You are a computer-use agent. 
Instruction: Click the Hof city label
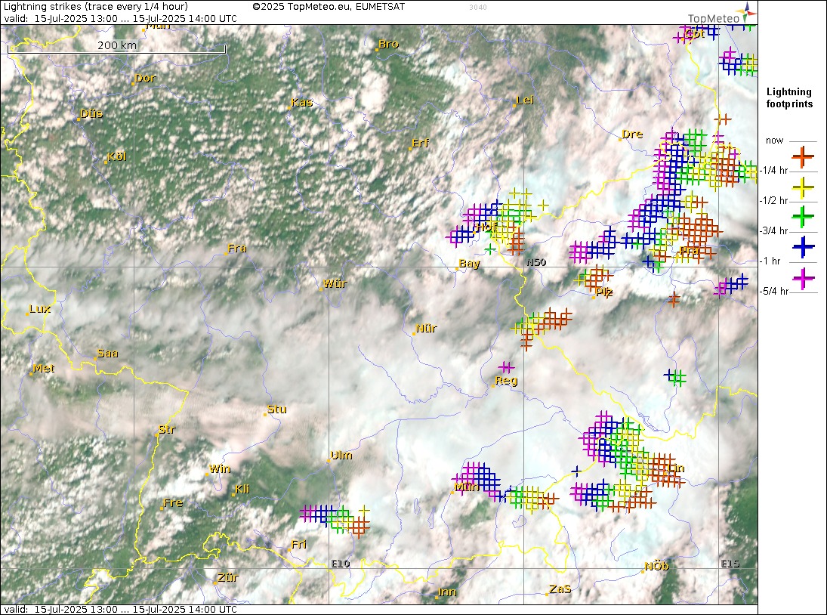[486, 227]
